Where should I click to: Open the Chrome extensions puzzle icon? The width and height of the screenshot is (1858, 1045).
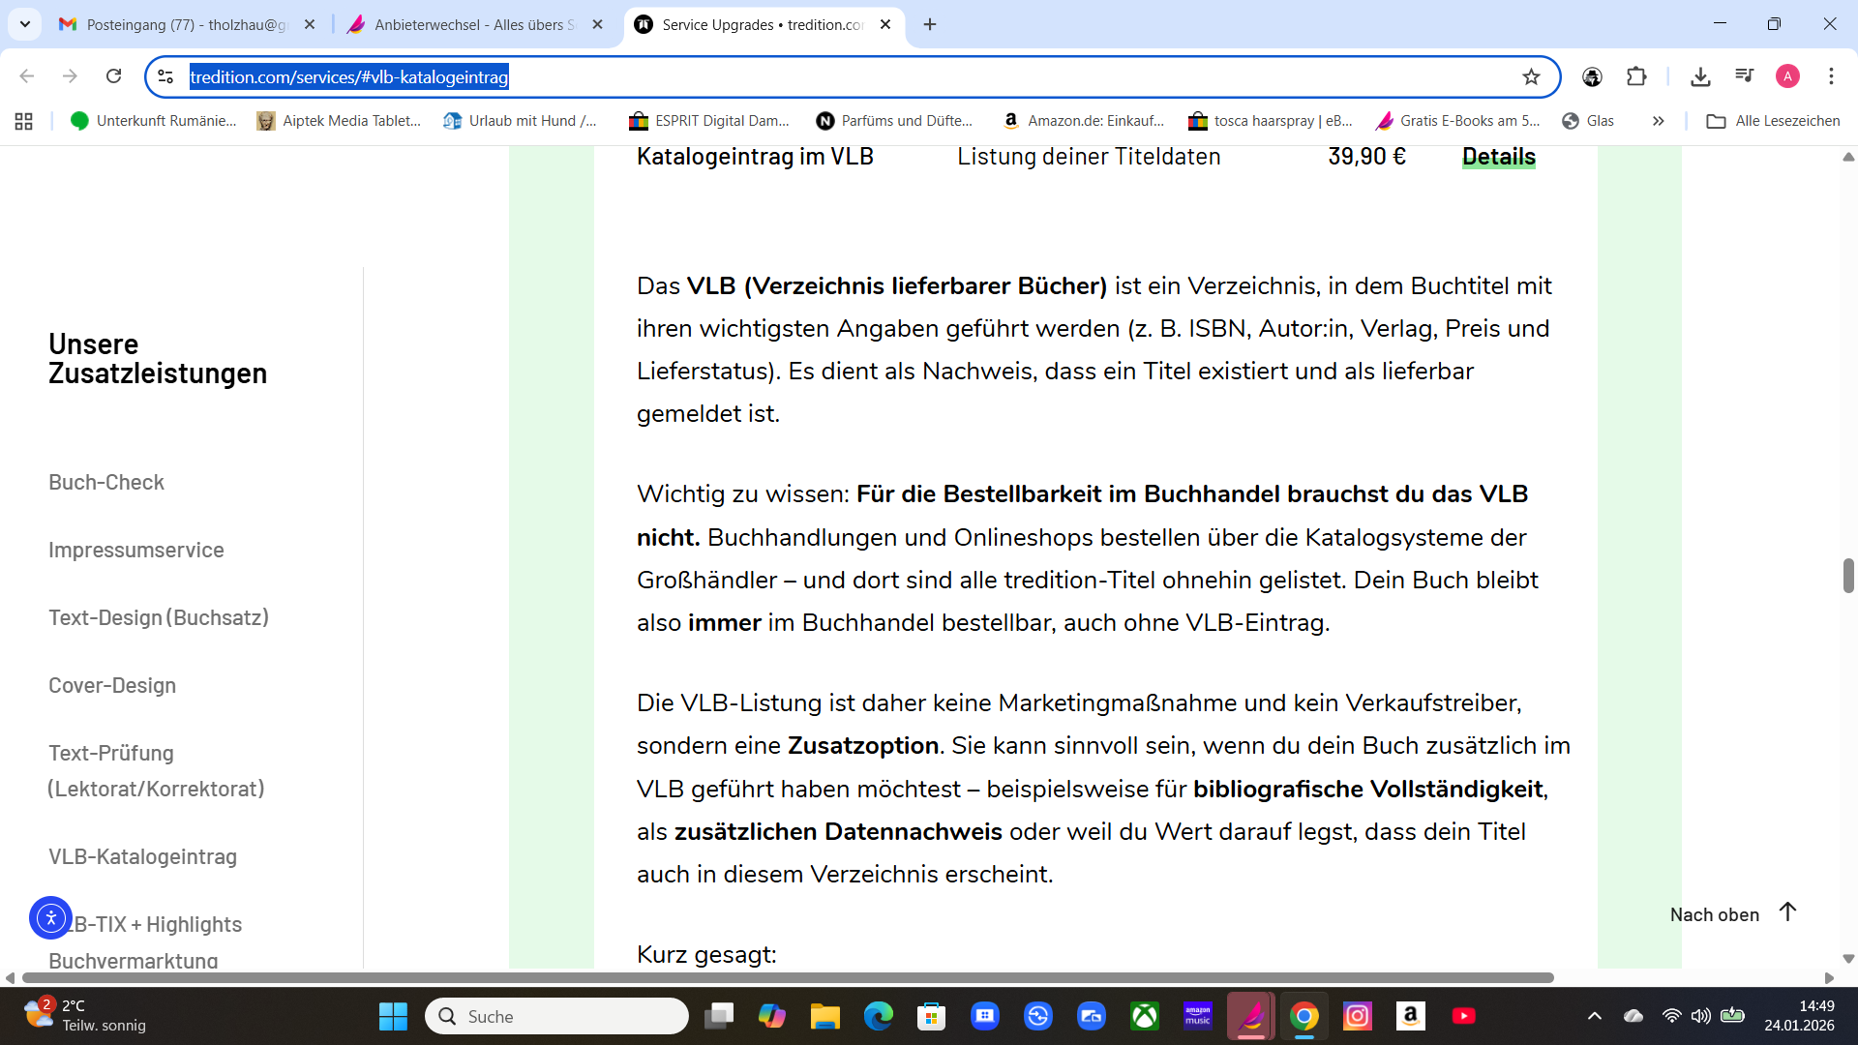(x=1636, y=76)
